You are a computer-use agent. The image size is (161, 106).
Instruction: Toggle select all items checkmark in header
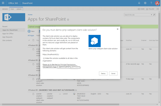coord(29,40)
